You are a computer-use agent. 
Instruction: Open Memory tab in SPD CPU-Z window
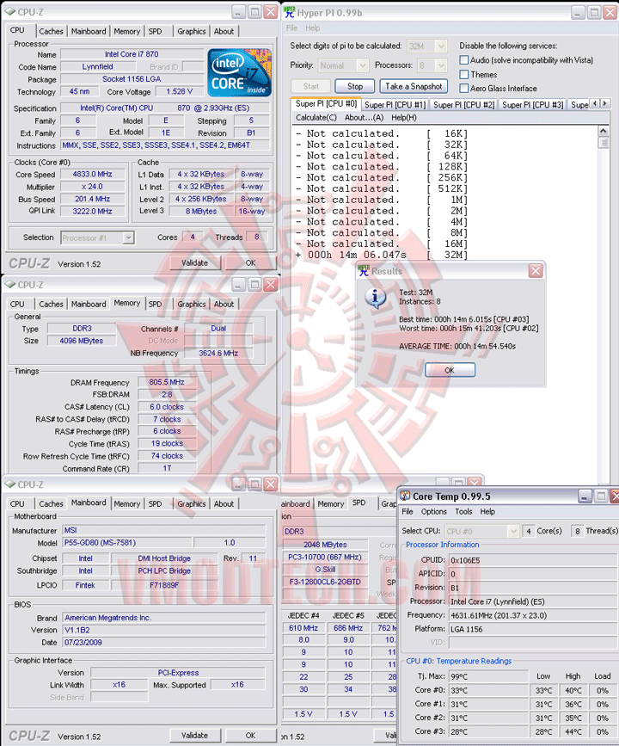pyautogui.click(x=330, y=504)
